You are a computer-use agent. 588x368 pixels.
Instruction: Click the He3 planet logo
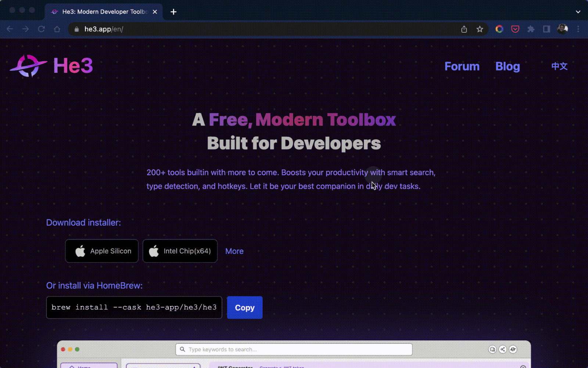29,66
